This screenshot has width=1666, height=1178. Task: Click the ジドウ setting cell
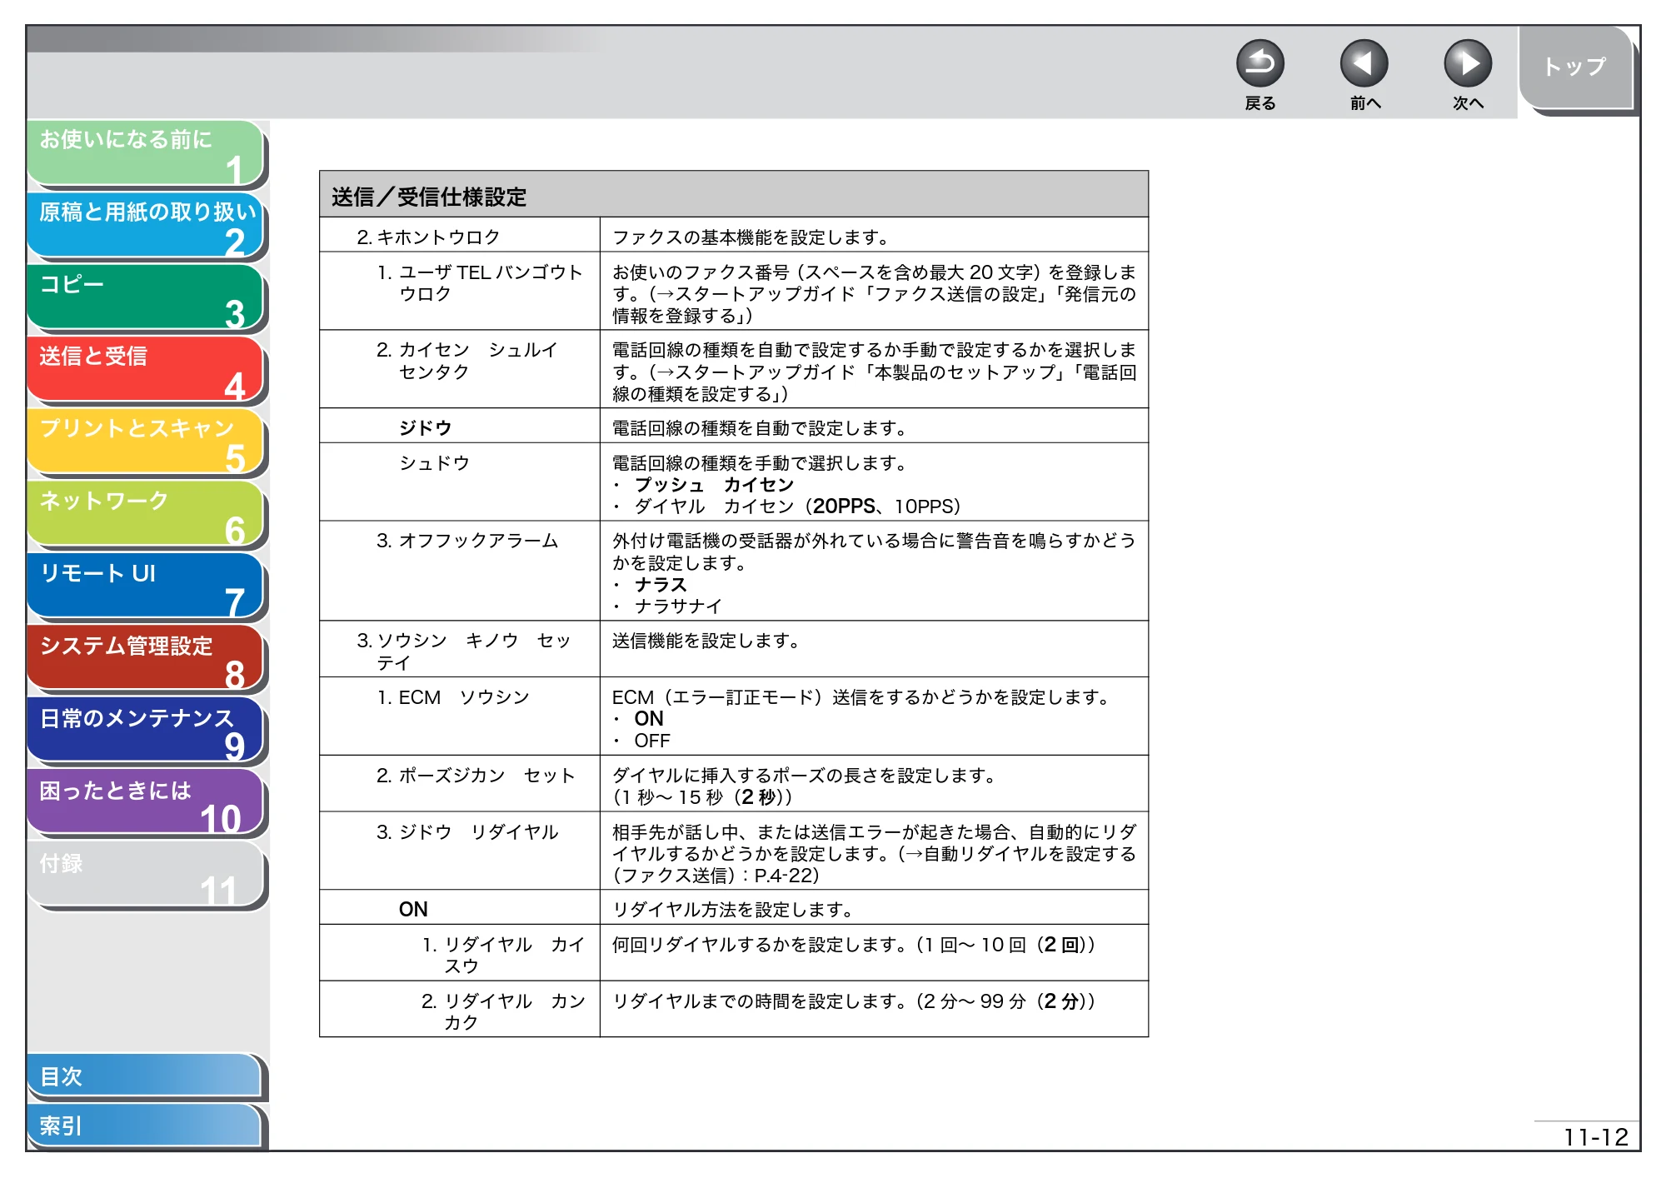coord(460,426)
